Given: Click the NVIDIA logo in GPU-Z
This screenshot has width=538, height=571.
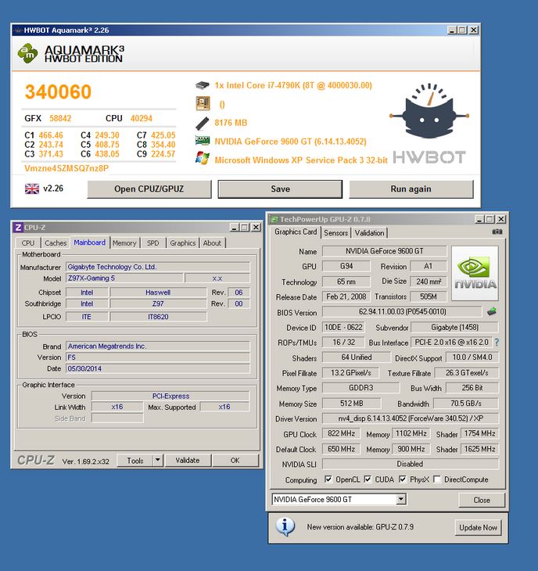Looking at the screenshot, I should tap(475, 273).
